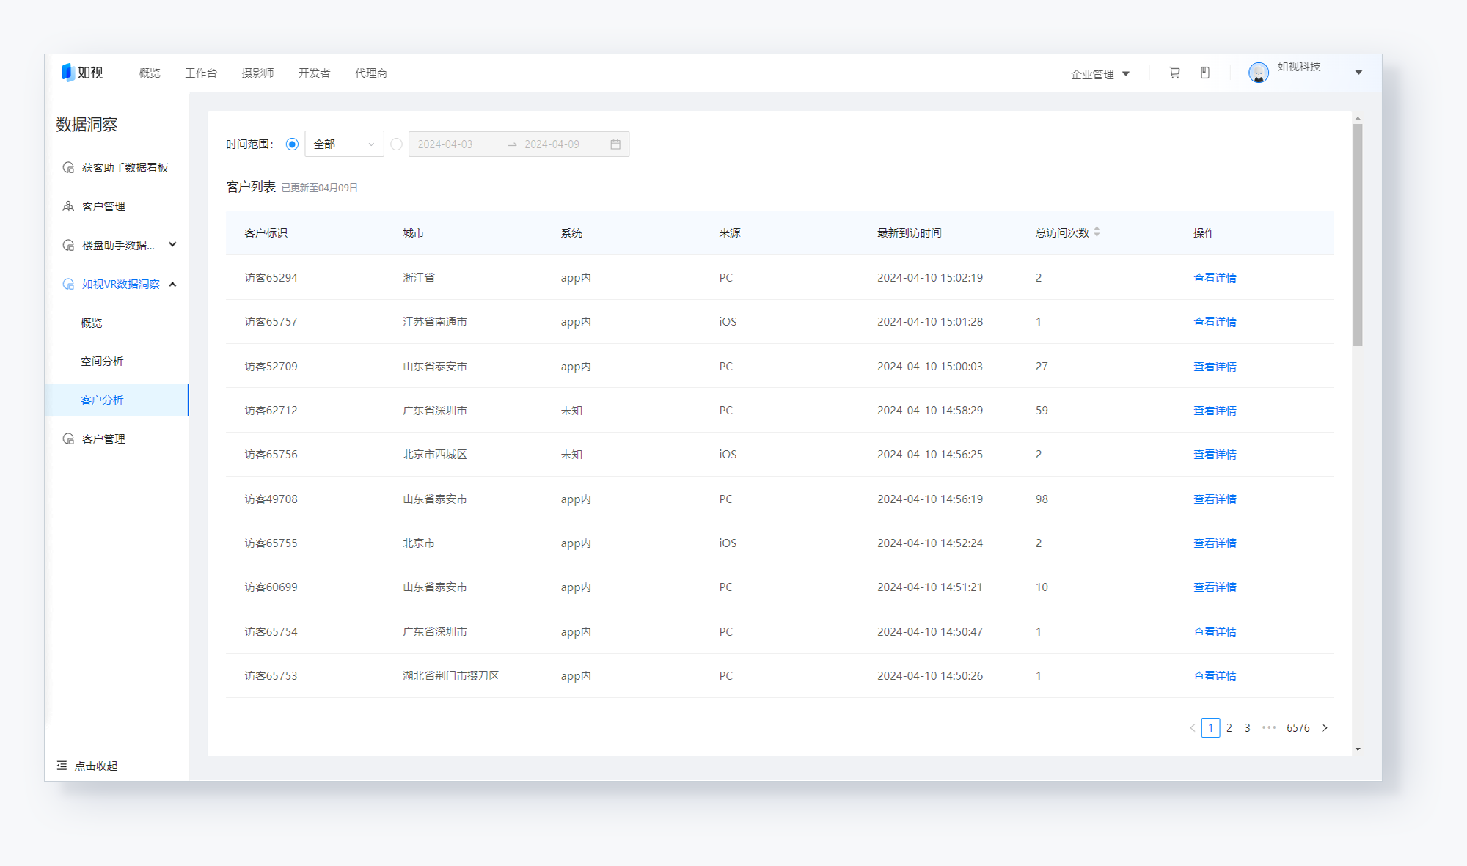Image resolution: width=1467 pixels, height=866 pixels.
Task: View details for 访客65753
Action: click(x=1215, y=676)
